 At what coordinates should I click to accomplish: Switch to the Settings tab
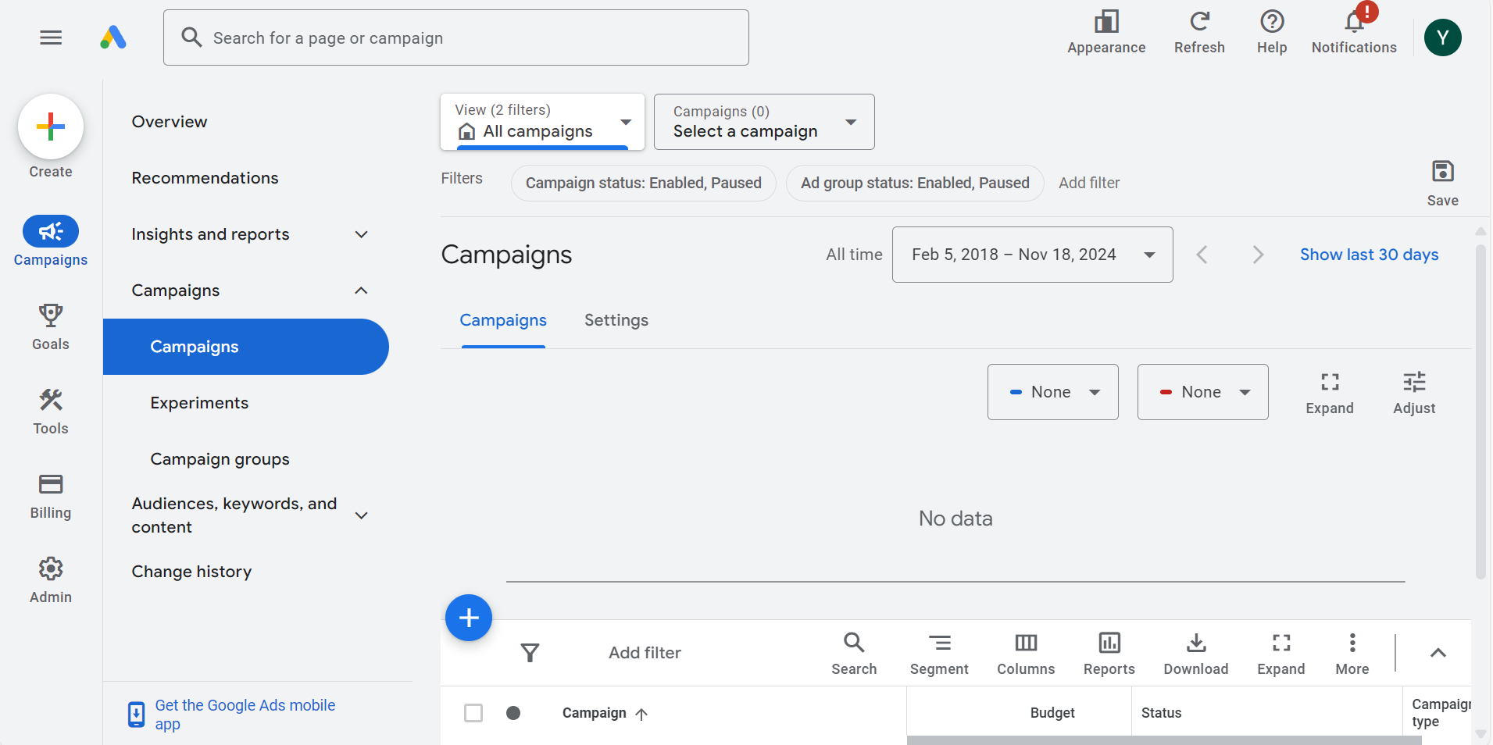(x=616, y=320)
